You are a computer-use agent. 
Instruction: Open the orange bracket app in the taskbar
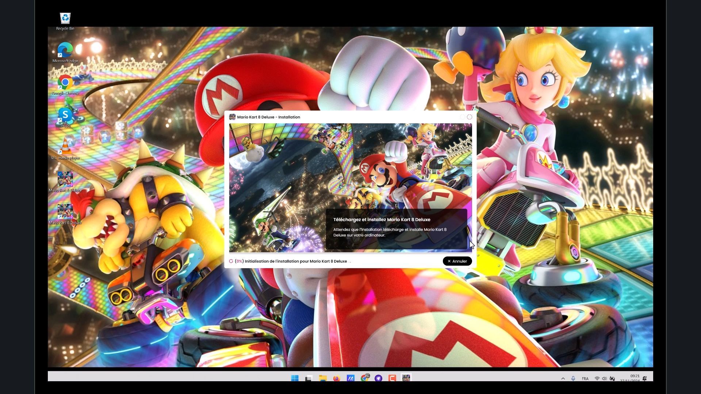click(392, 378)
